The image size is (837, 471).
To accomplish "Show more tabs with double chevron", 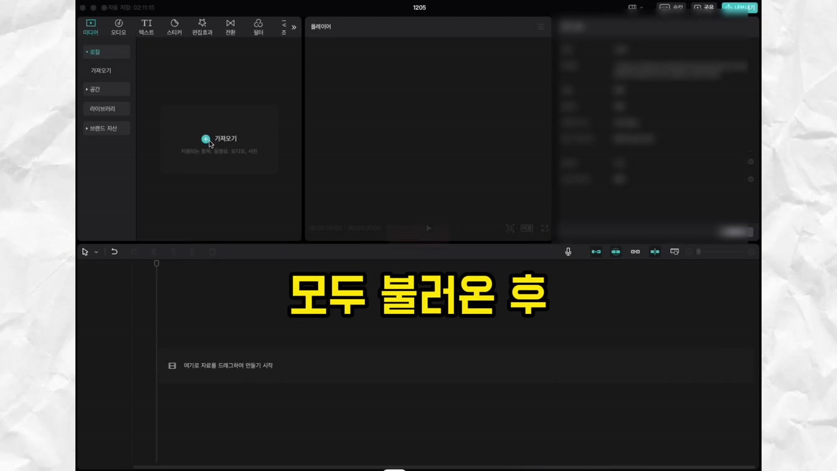I will click(x=294, y=27).
